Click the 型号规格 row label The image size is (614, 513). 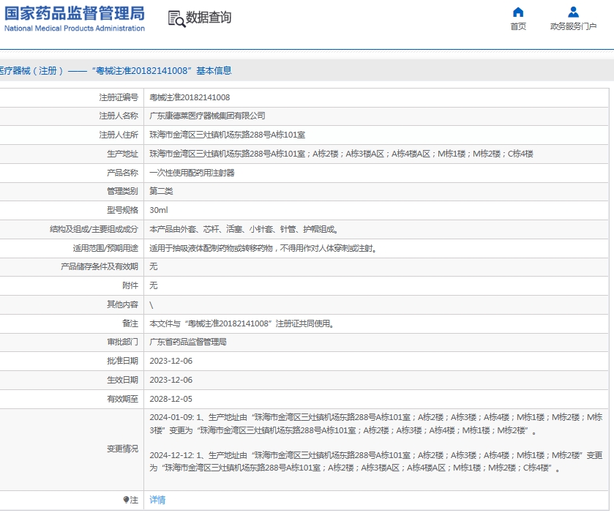coord(122,210)
